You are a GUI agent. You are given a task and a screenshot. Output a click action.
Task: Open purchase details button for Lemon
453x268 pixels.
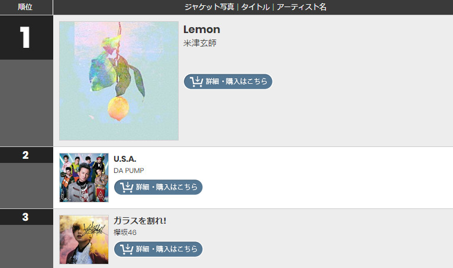click(228, 81)
